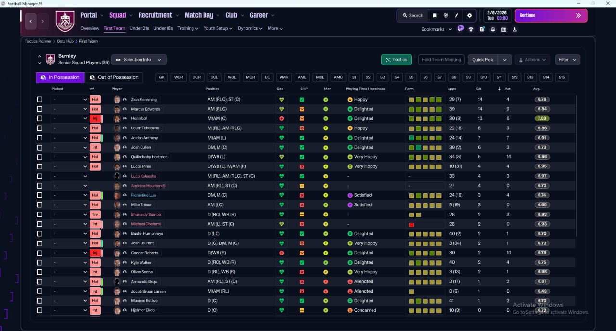The image size is (616, 331).
Task: Open the settings gear icon
Action: click(469, 16)
